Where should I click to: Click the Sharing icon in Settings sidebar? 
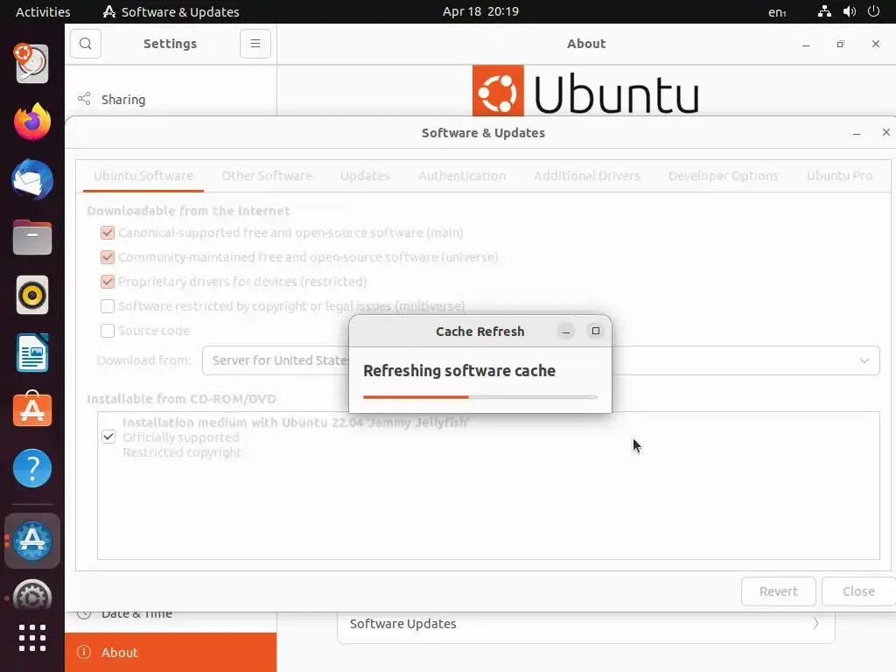tap(84, 99)
